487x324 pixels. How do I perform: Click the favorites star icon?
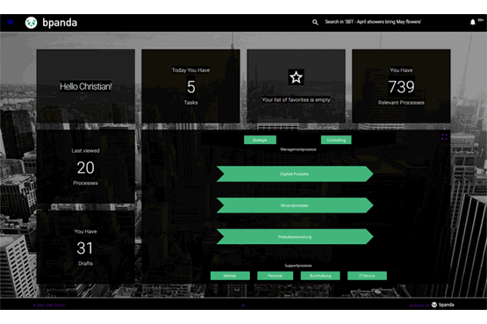click(x=296, y=77)
